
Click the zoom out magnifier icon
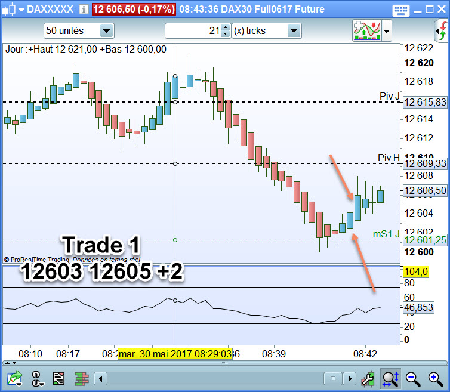(413, 379)
